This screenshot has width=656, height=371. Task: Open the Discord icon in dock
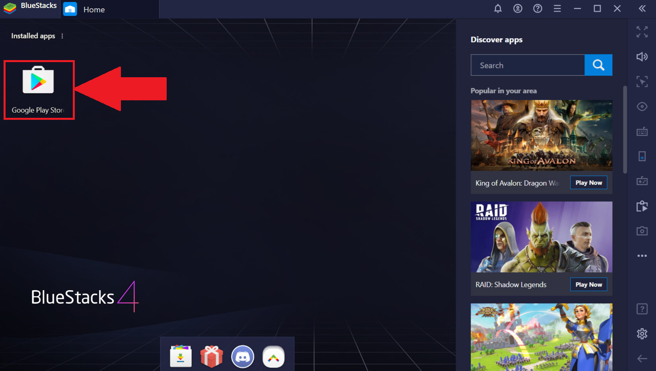pos(243,356)
